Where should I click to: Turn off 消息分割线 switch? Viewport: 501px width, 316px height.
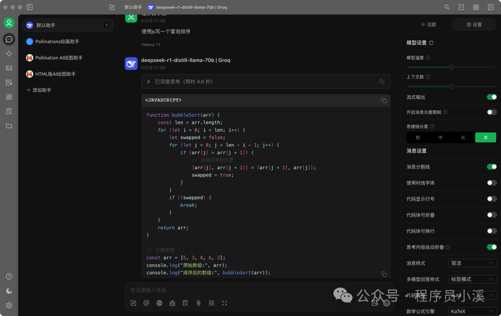point(492,167)
